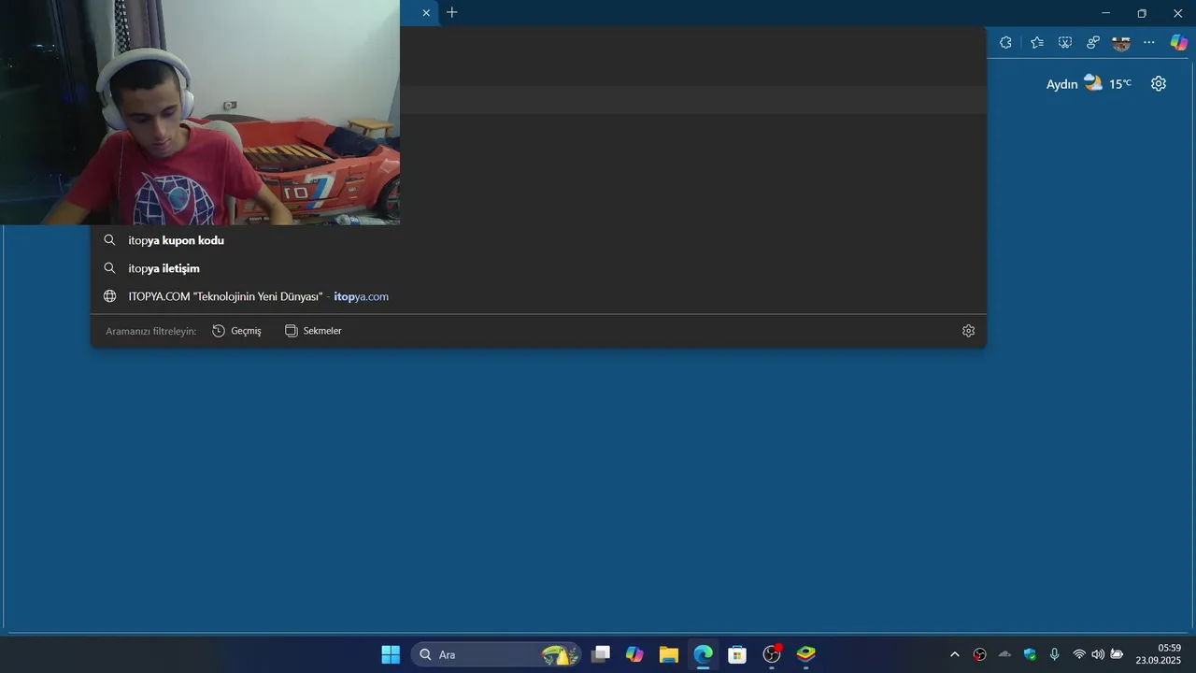Switch to OBS Studio on taskbar

772,654
